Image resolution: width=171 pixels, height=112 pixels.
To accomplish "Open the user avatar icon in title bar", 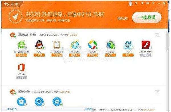I will coord(131,4).
